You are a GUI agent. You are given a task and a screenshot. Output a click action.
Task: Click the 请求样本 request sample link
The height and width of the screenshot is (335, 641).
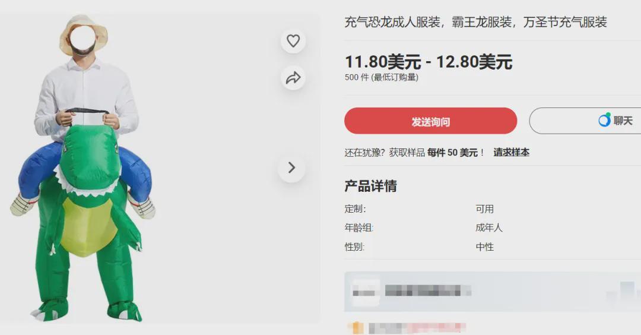[x=511, y=153]
